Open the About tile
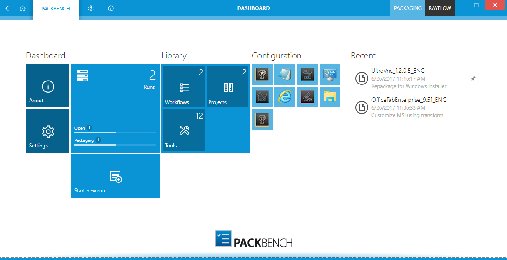 click(47, 86)
